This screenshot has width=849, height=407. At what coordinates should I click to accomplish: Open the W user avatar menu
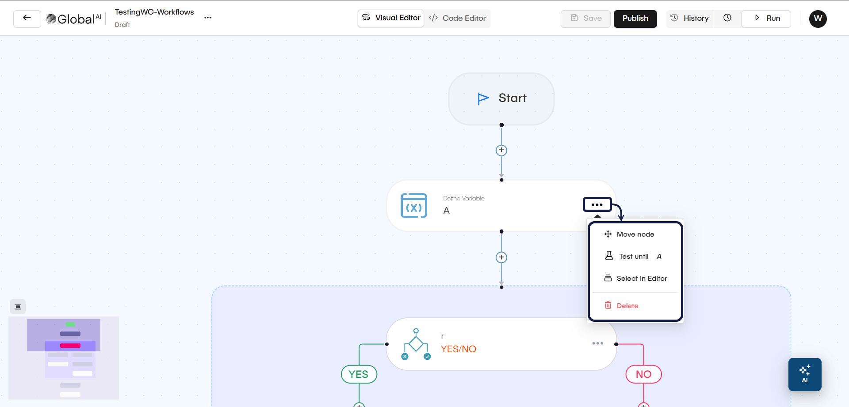818,19
